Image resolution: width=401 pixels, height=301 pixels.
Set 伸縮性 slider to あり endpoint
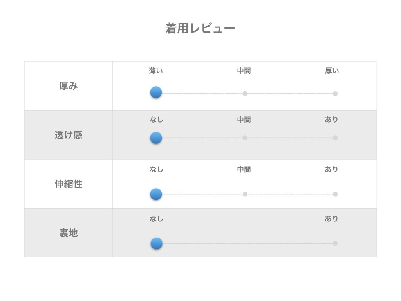335,194
